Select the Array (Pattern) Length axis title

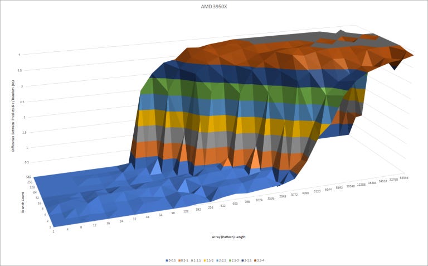click(x=228, y=237)
